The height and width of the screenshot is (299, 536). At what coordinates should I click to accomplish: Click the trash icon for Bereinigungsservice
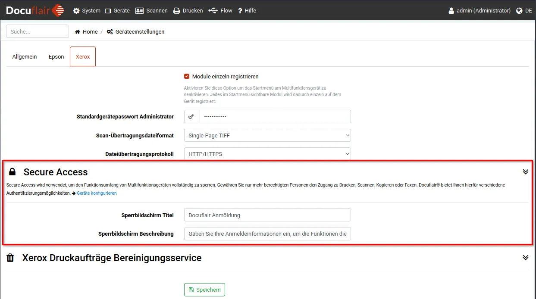(x=10, y=258)
